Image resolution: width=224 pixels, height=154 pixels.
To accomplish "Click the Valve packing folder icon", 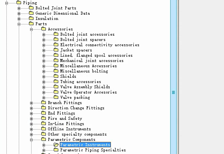I will pos(56,97).
